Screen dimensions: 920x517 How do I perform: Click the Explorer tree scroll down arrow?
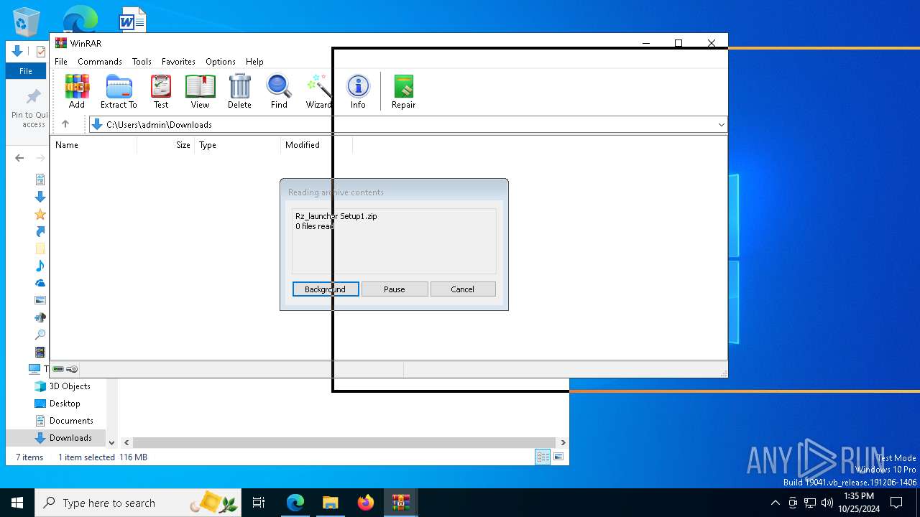coord(111,442)
